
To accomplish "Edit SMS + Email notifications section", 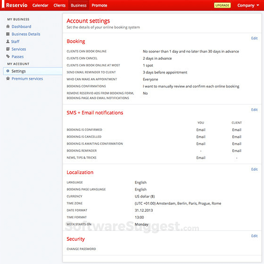I will click(254, 110).
